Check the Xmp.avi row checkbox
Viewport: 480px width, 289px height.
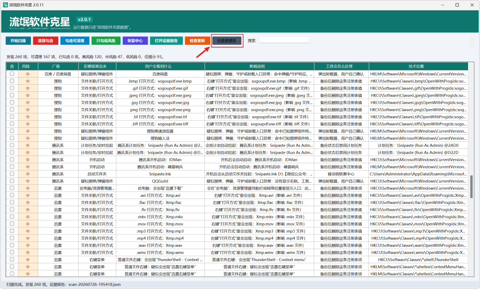point(12,195)
